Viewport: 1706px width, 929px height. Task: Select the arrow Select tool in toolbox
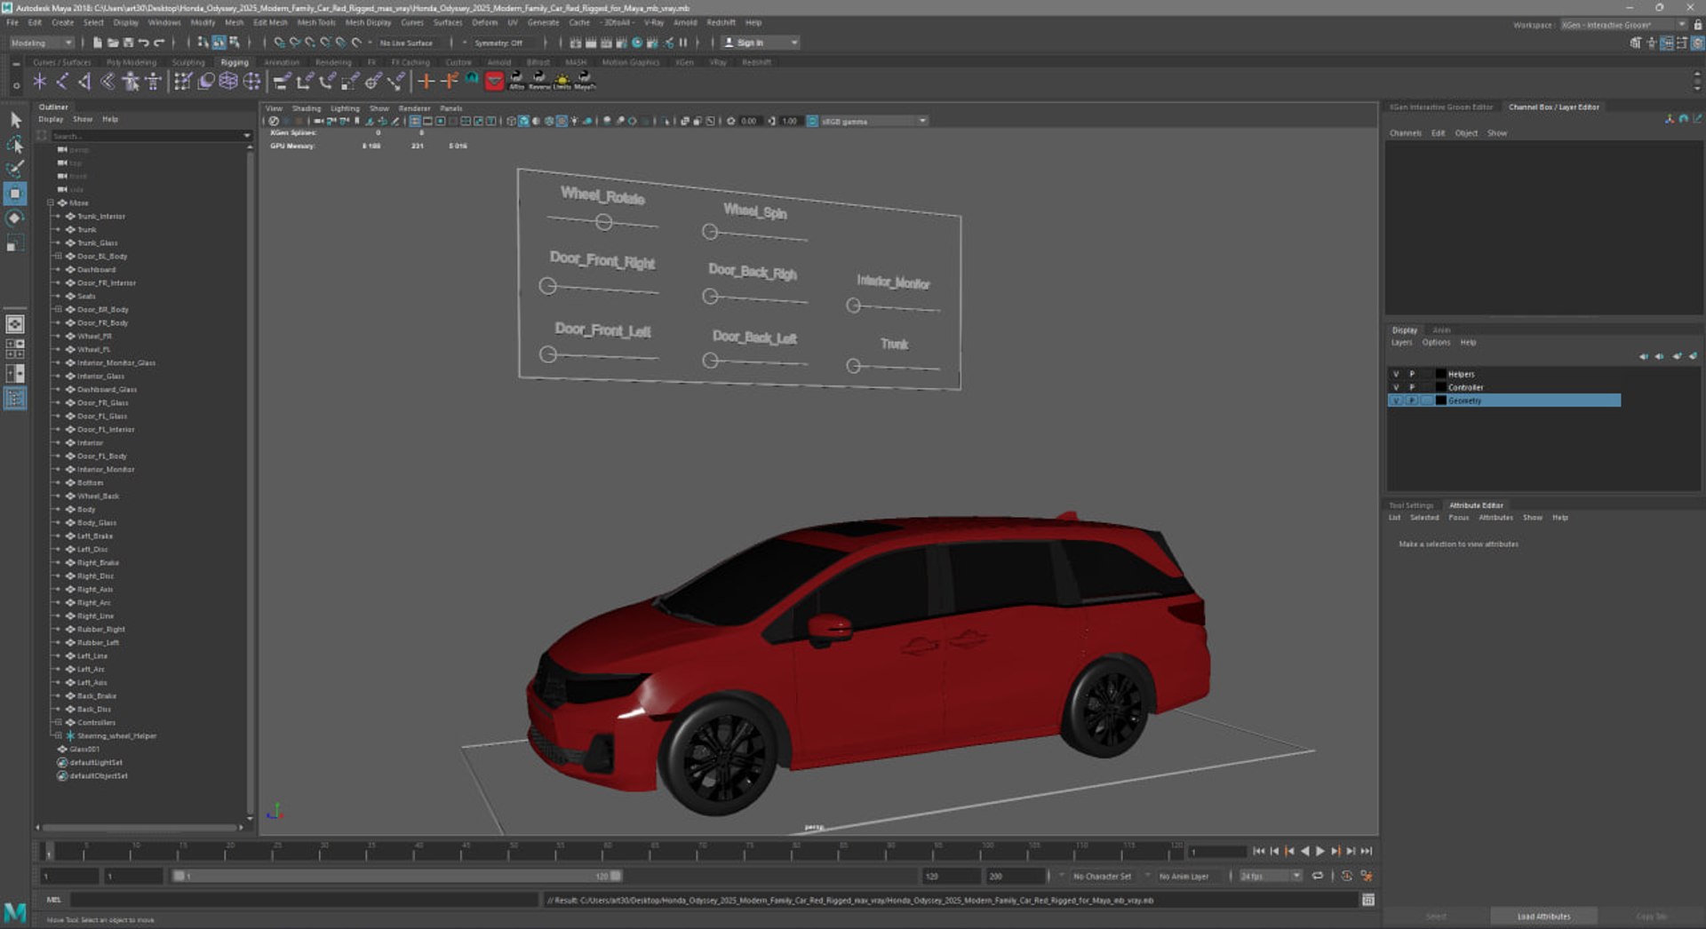pos(15,120)
